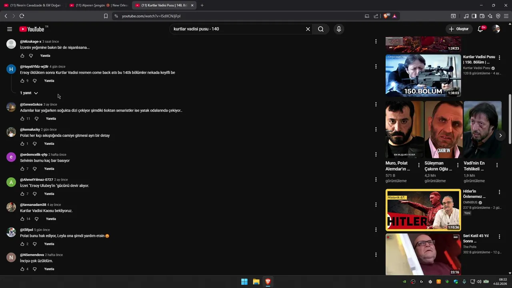Open options menu for @kemalucky comment
Screen dimensions: 512x288
(x=376, y=129)
